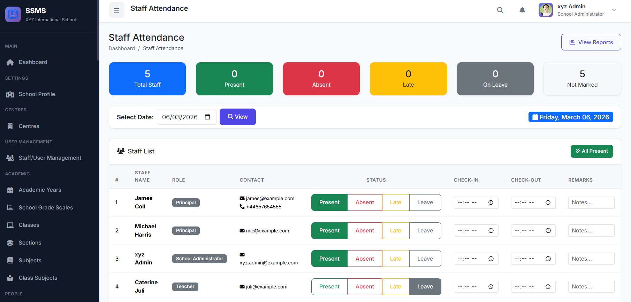Click the Notes field for James Coll
This screenshot has height=302, width=631.
tap(591, 202)
